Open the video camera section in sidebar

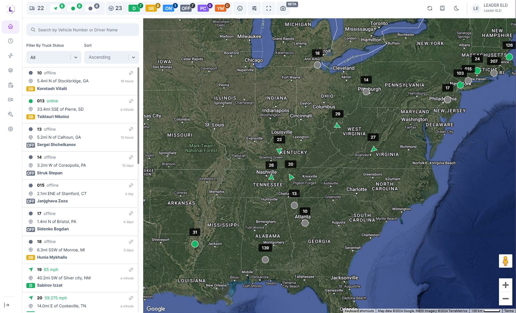tap(11, 100)
